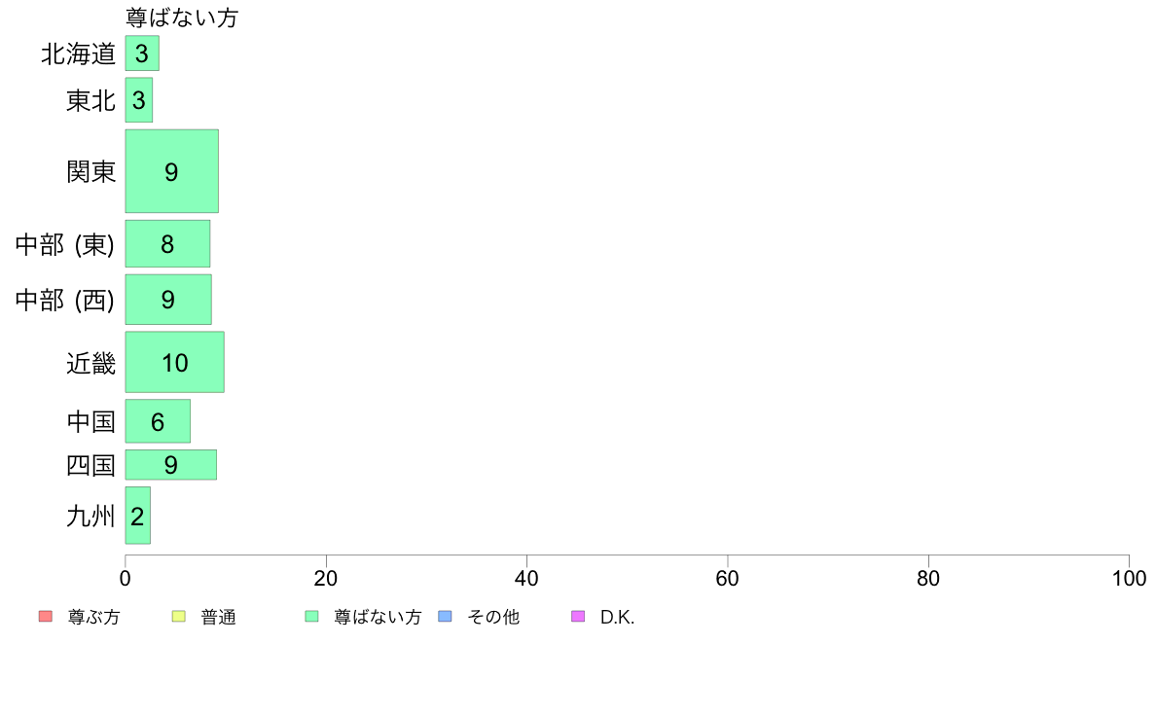The image size is (1156, 716).
Task: Select the 関東 bar showing 9
Action: 172,171
